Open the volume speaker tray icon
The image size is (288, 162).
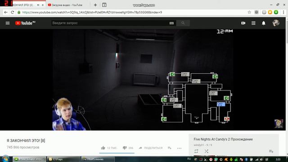(261, 159)
